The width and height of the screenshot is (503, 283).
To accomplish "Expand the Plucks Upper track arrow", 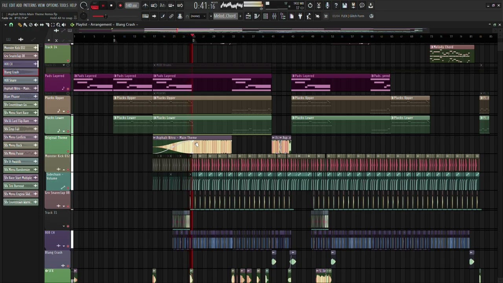I will tap(63, 111).
